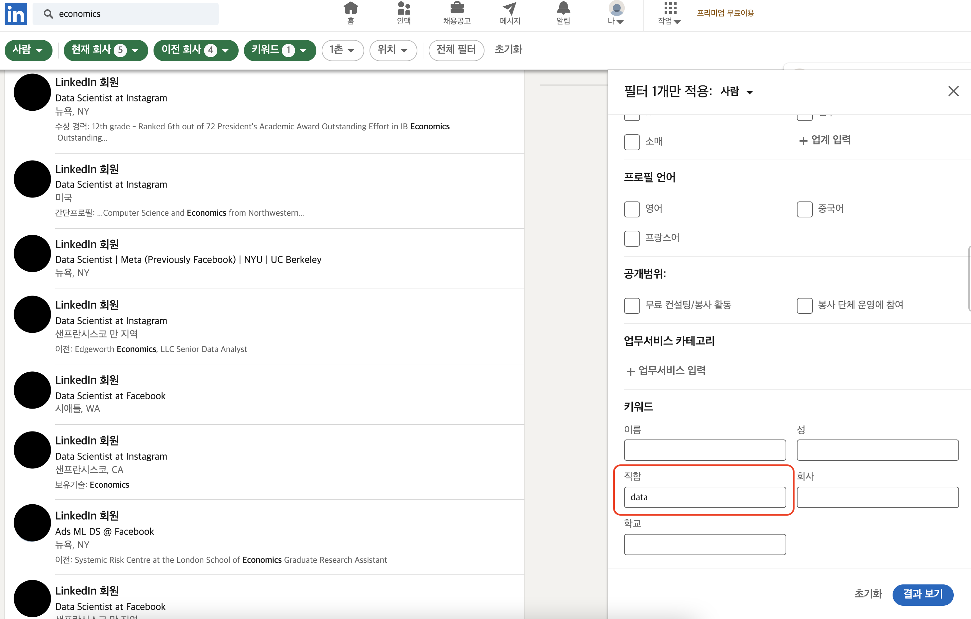Expand the 1촌 connections filter dropdown
Image resolution: width=971 pixels, height=619 pixels.
pos(342,50)
